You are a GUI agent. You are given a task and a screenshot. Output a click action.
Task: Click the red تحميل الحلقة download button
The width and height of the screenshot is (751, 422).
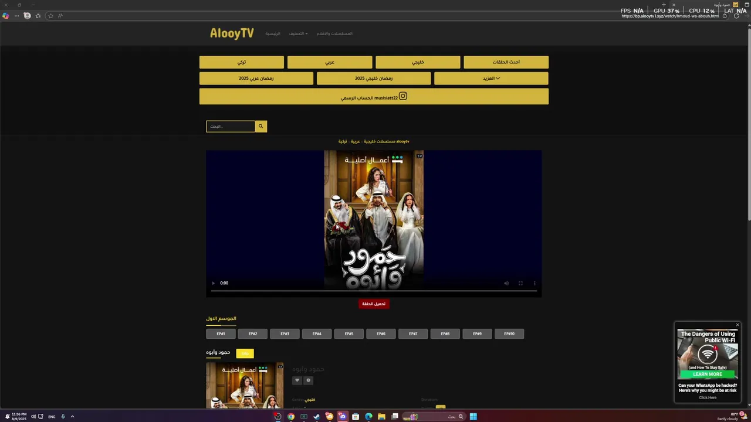coord(374,304)
